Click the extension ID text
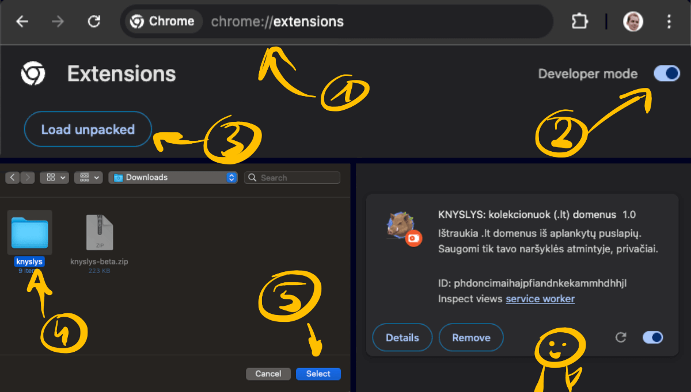The width and height of the screenshot is (691, 392). click(x=532, y=283)
